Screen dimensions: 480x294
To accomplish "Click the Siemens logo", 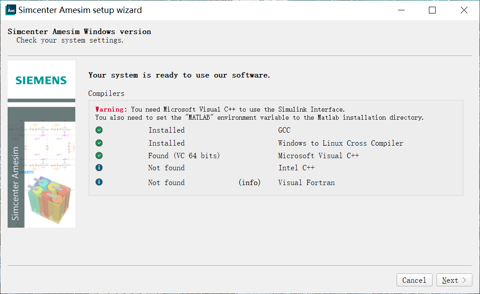I will 41,80.
